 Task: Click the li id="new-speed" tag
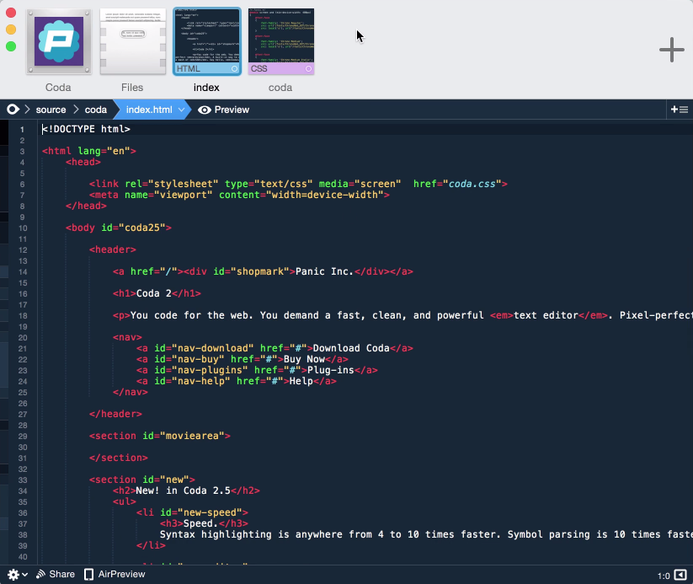click(x=192, y=512)
